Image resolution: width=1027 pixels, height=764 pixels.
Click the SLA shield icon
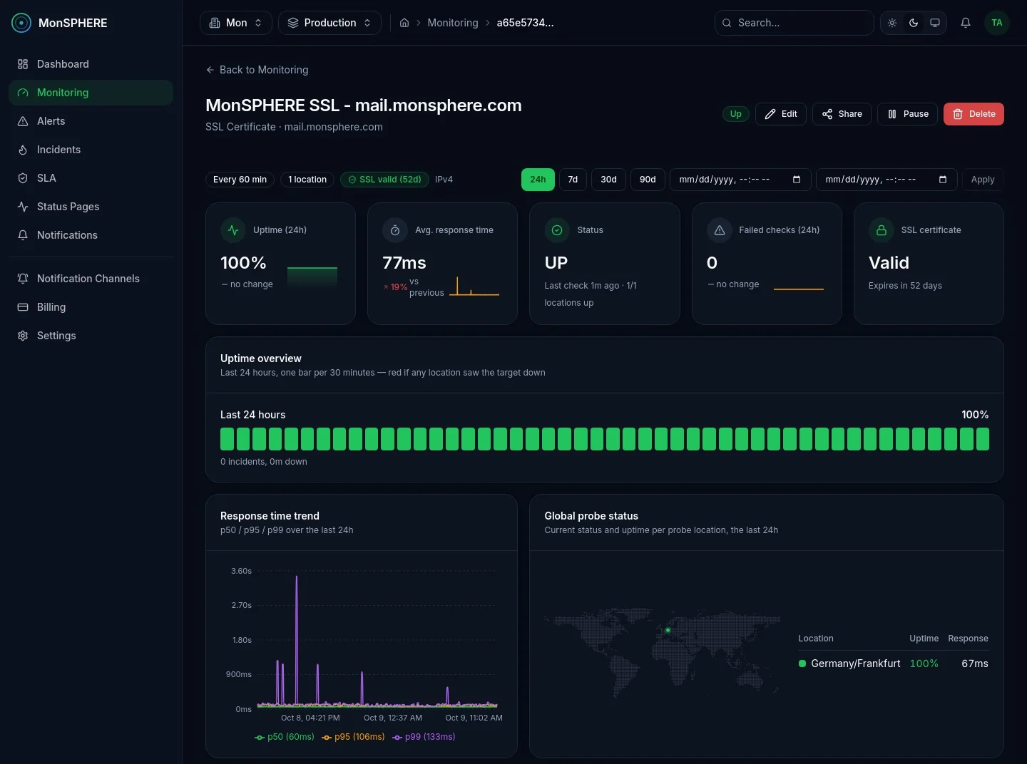(23, 178)
